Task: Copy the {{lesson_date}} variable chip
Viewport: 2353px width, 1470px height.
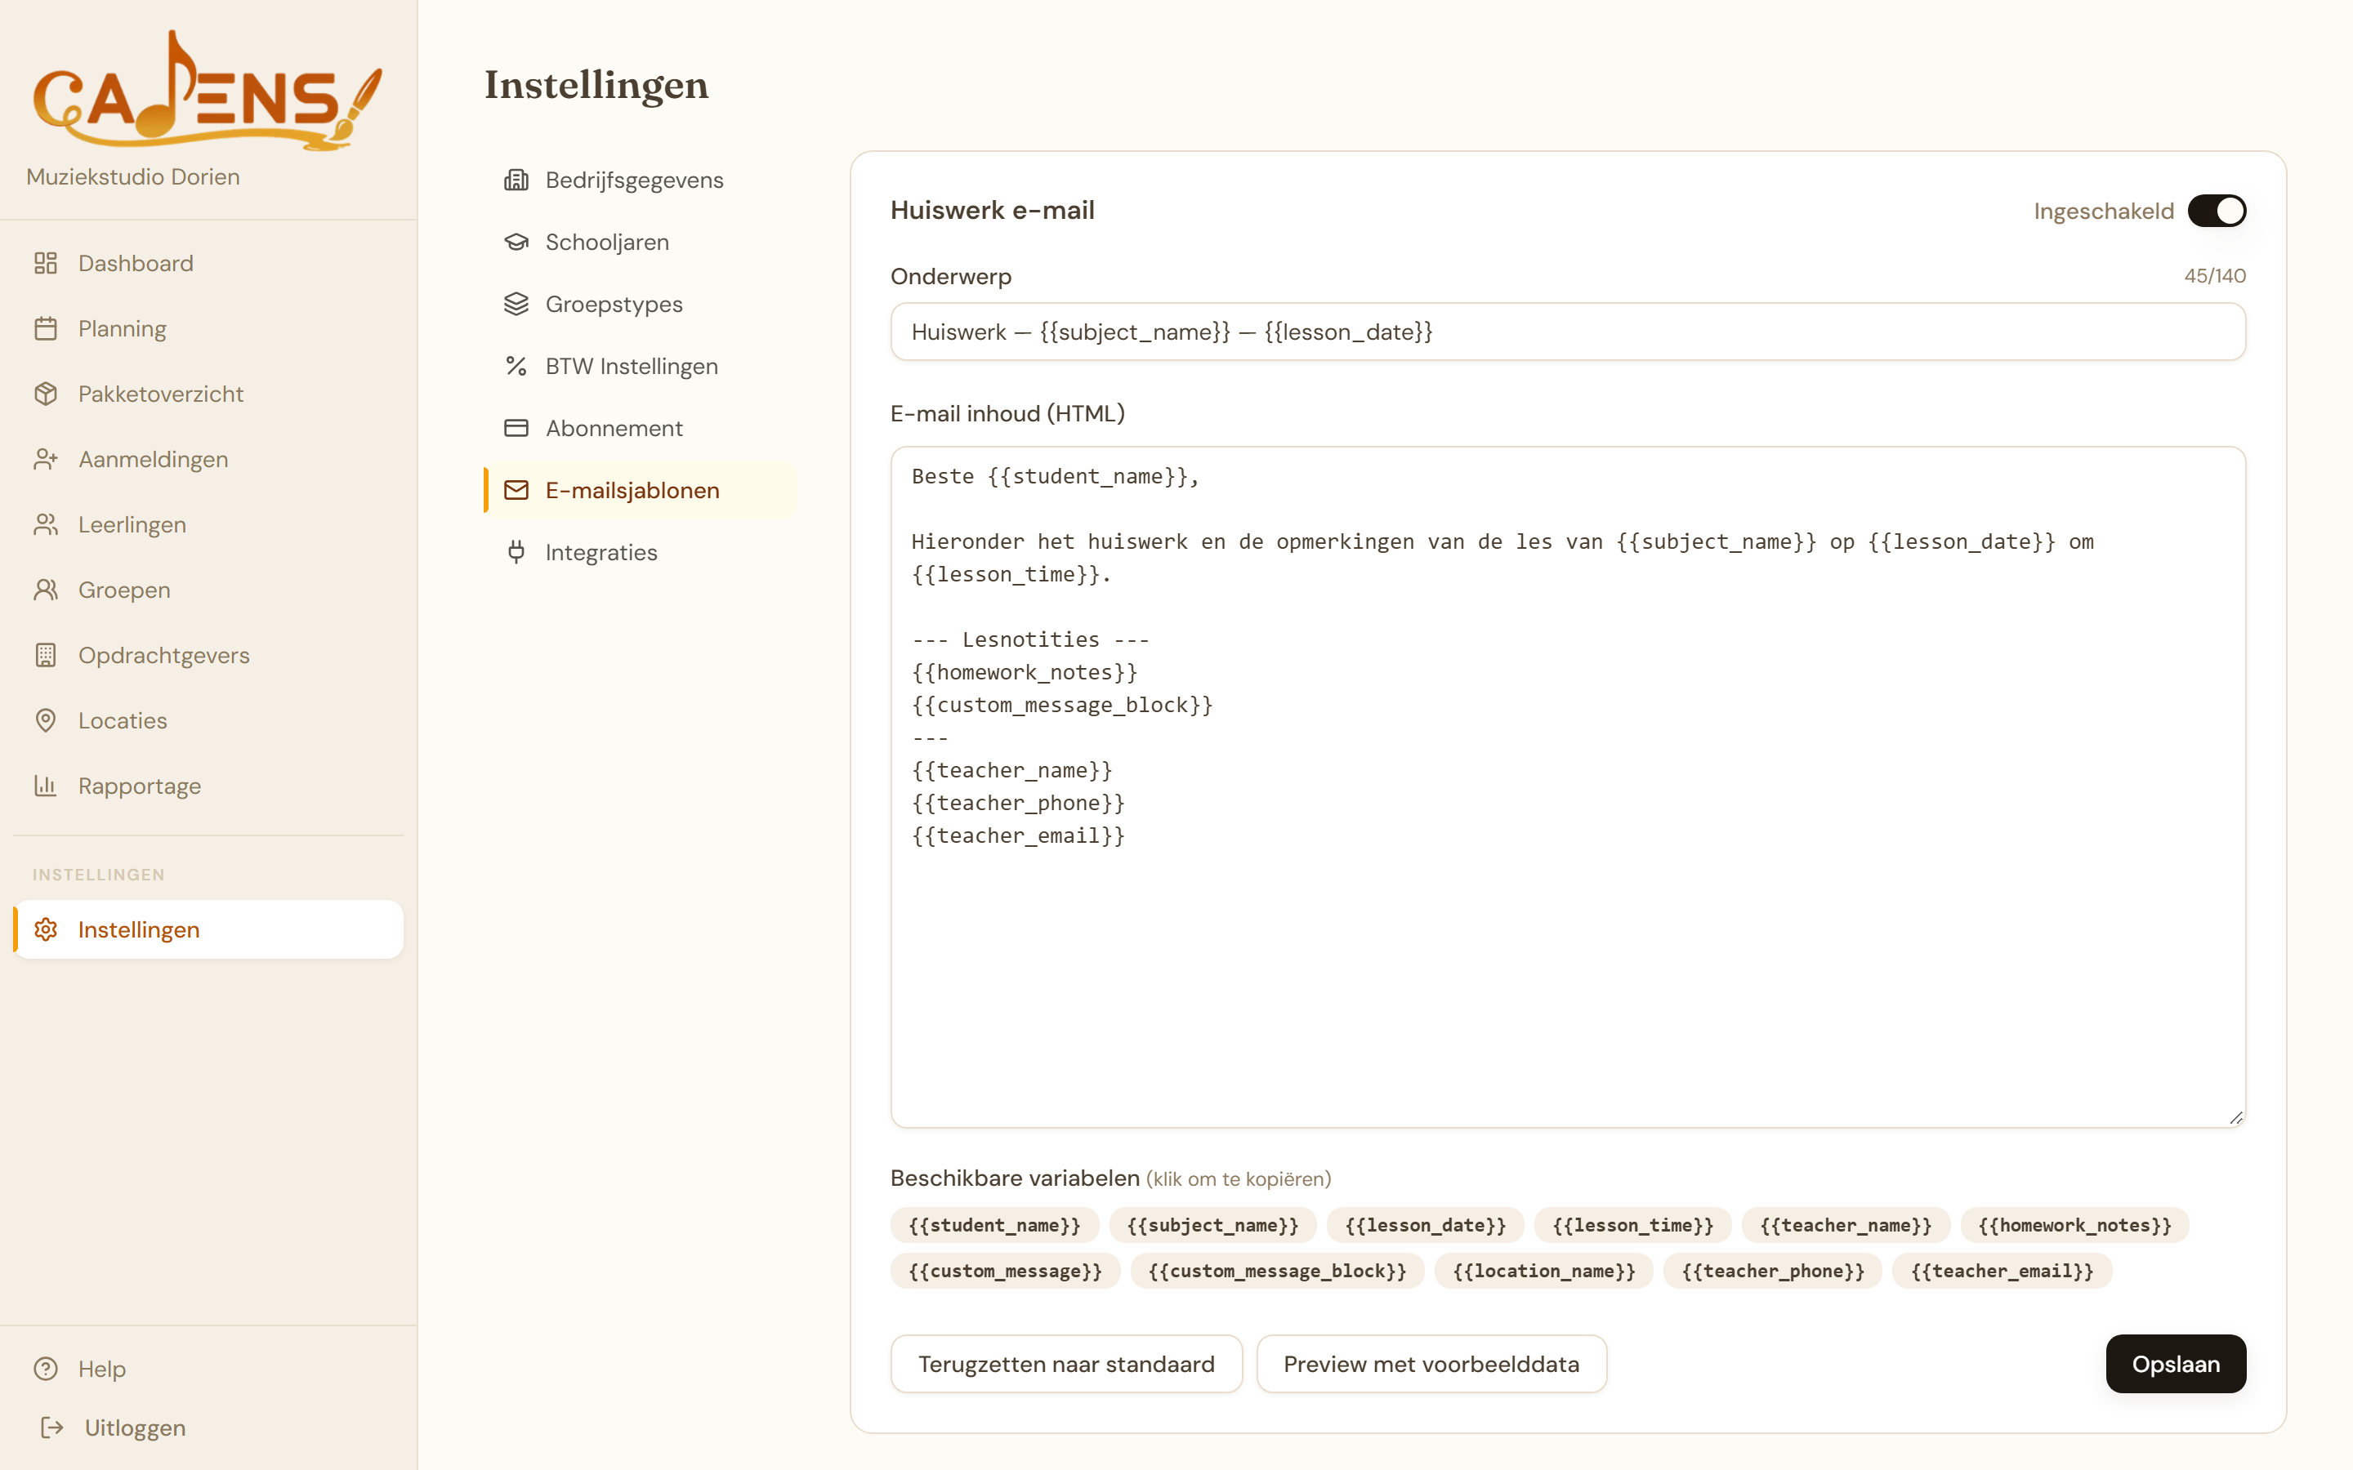Action: 1426,1225
